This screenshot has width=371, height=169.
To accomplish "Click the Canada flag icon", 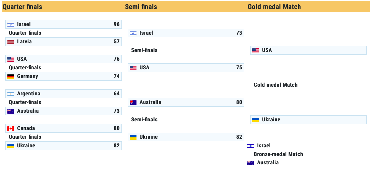I will [11, 128].
